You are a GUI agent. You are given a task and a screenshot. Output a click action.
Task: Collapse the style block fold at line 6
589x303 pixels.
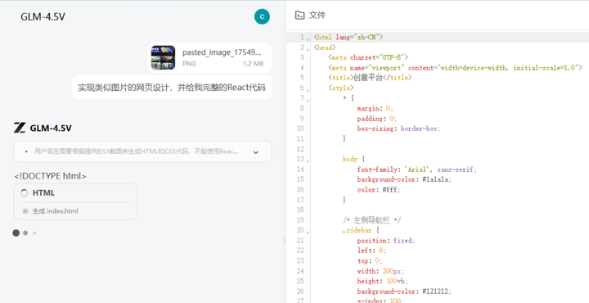click(308, 89)
